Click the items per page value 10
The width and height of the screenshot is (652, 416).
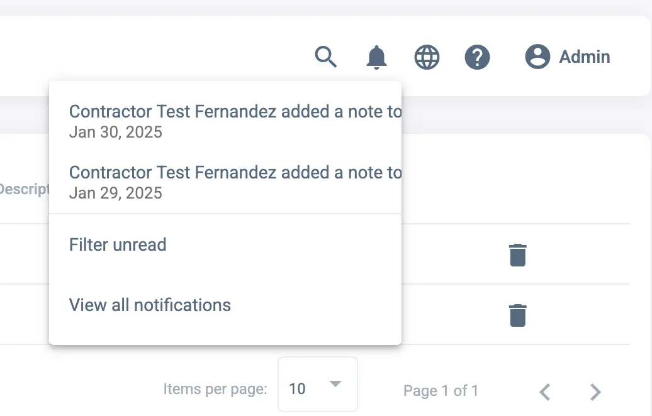coord(298,389)
